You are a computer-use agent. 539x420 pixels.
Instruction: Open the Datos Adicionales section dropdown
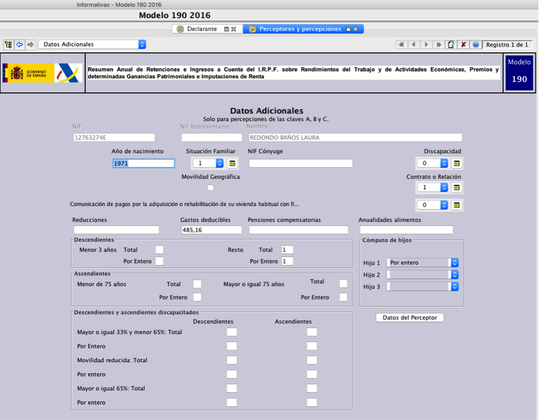(92, 44)
